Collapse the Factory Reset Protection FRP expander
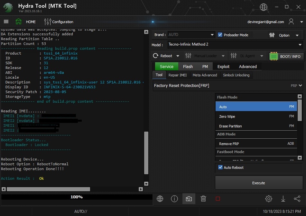The width and height of the screenshot is (306, 216). (x=300, y=85)
